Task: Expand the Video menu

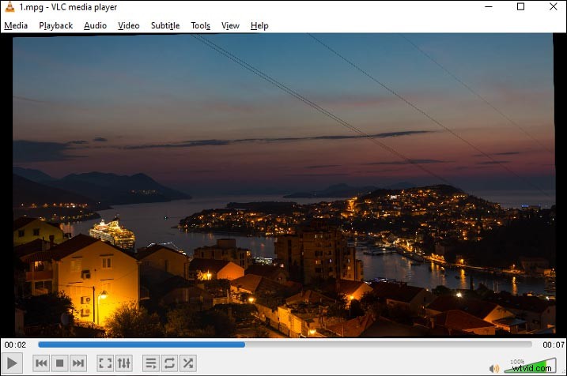Action: (x=129, y=25)
